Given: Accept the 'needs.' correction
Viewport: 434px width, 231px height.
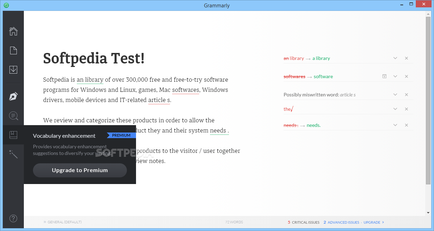Looking at the screenshot, I should (x=314, y=125).
